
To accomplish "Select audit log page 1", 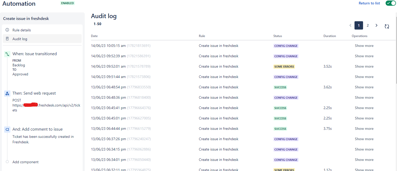I will [359, 25].
